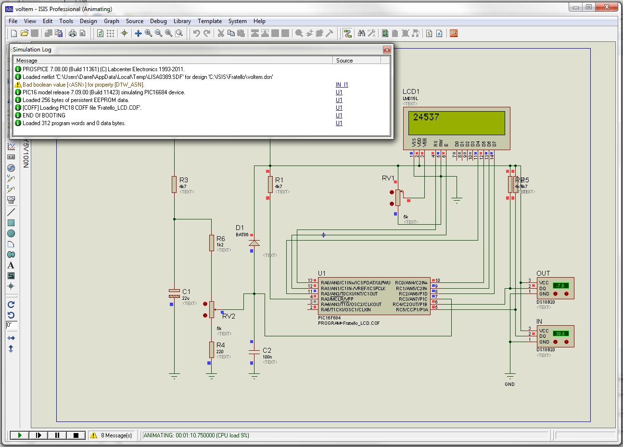Image resolution: width=623 pixels, height=447 pixels.
Task: Click the rotation angle input field
Action: (x=12, y=325)
